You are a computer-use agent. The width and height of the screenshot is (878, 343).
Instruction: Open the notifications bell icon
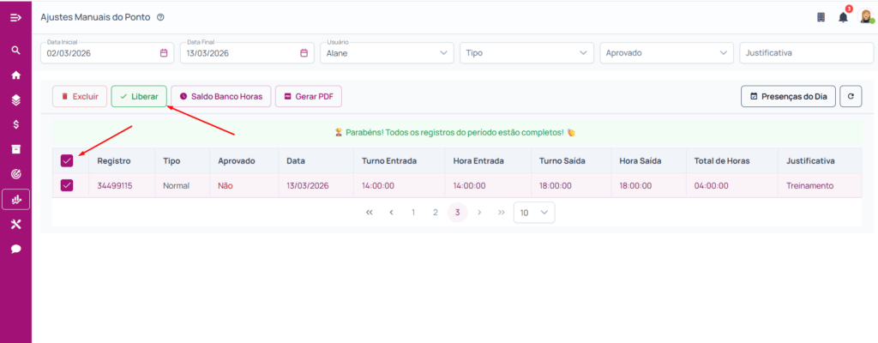[x=843, y=17]
